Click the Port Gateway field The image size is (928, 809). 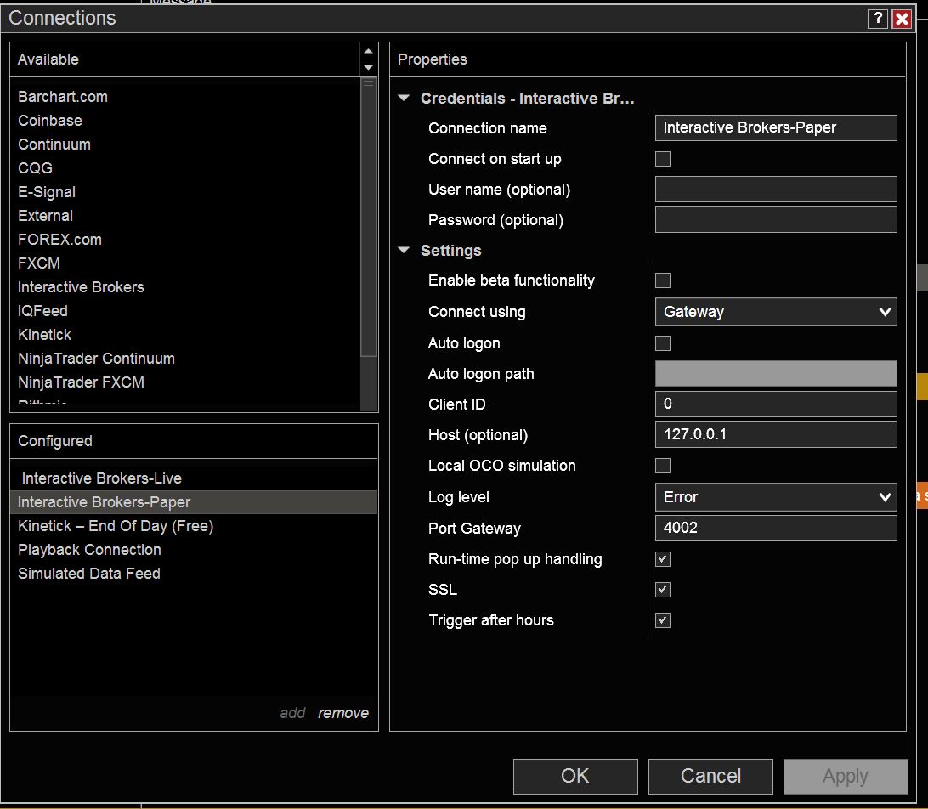(x=776, y=528)
